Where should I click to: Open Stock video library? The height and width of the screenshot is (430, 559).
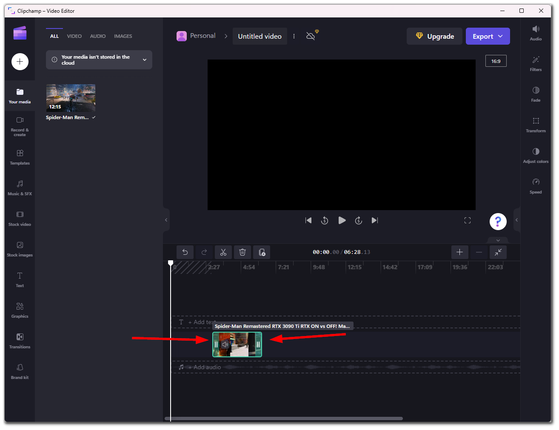click(x=20, y=218)
